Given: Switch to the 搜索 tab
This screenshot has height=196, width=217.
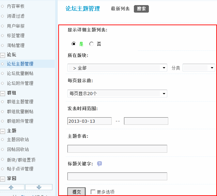Looking at the screenshot, I should (x=141, y=9).
